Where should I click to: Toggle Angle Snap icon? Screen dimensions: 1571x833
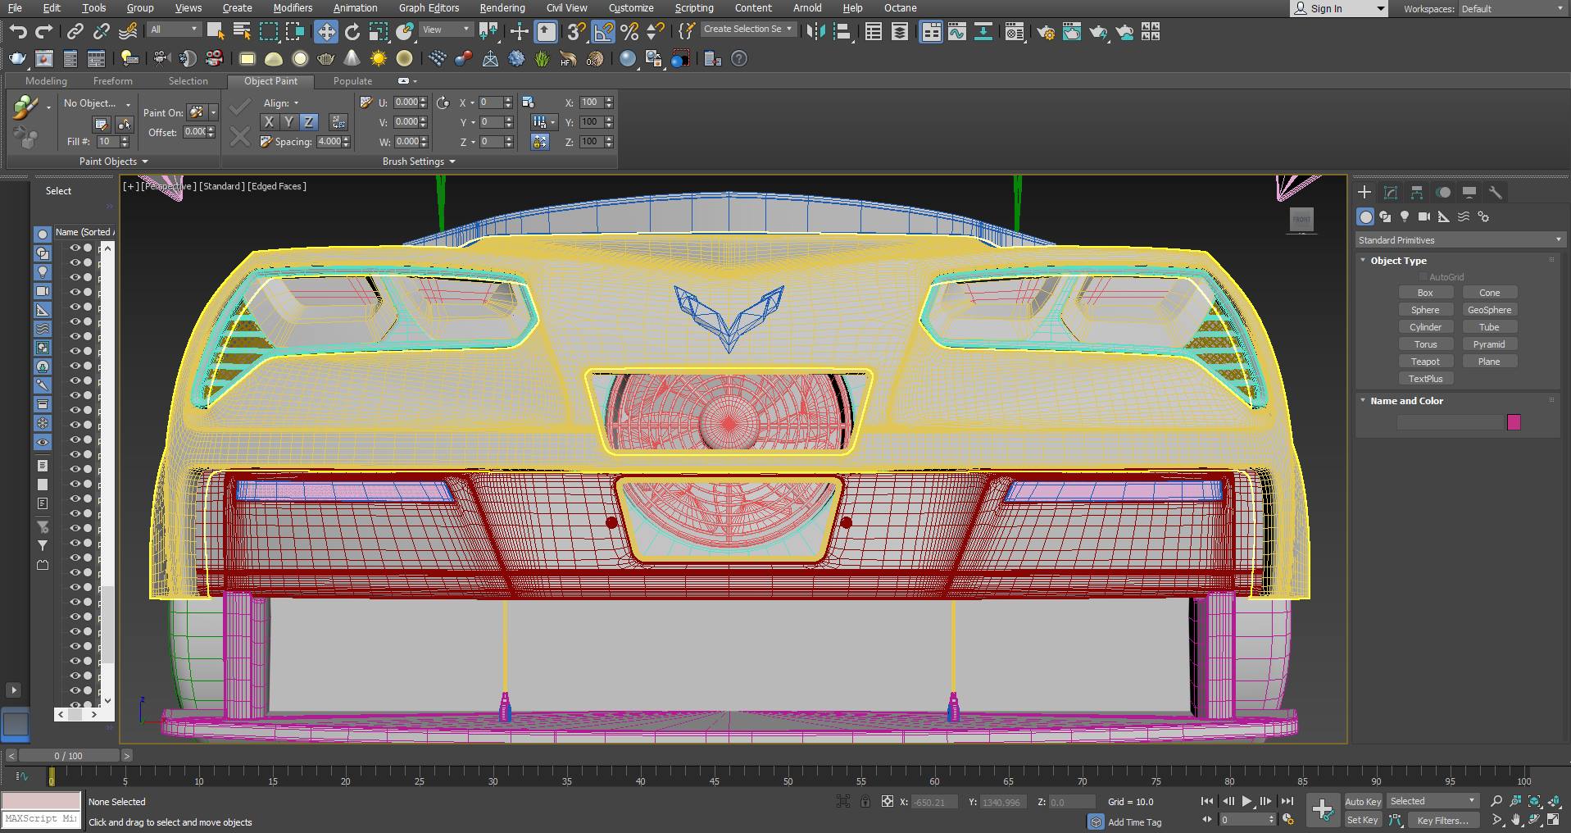click(603, 32)
